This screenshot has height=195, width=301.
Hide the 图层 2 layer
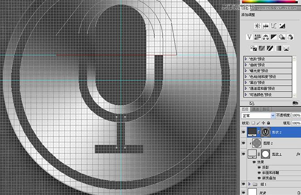(243, 143)
